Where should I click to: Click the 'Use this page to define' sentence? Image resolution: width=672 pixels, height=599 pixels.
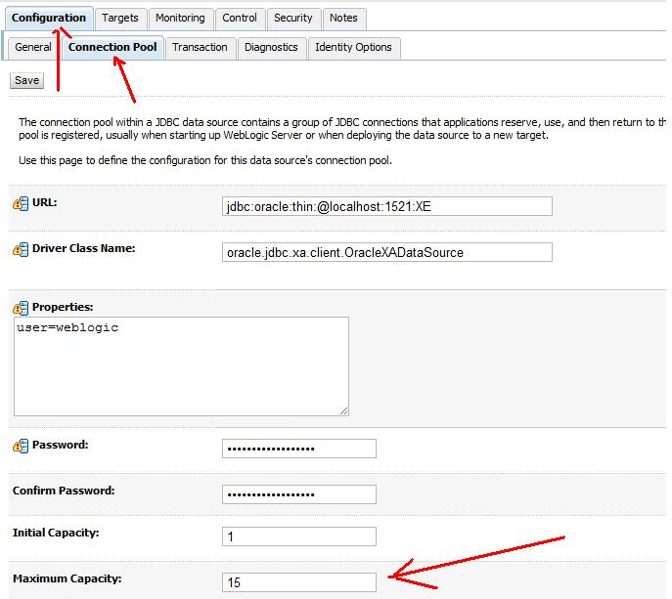tap(205, 160)
